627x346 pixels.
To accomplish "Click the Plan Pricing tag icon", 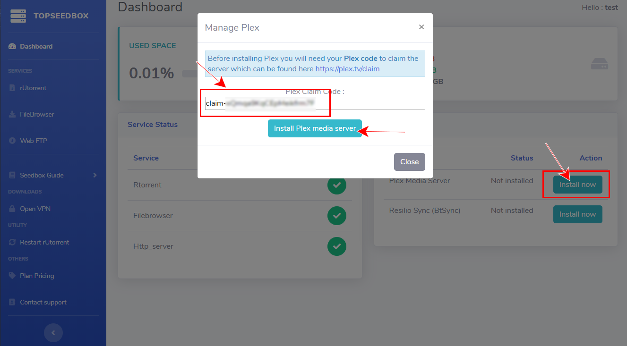I will (x=12, y=276).
